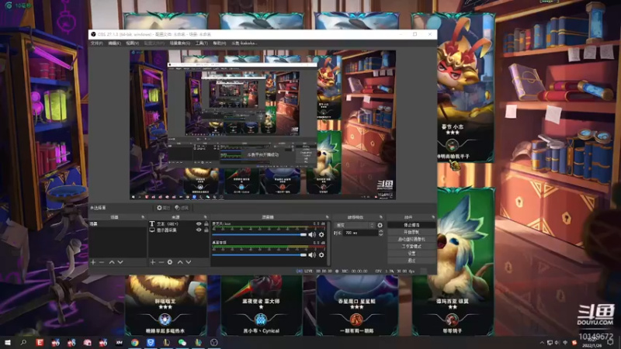The height and width of the screenshot is (349, 621).
Task: Toggle lock on display capture source
Action: pos(206,230)
